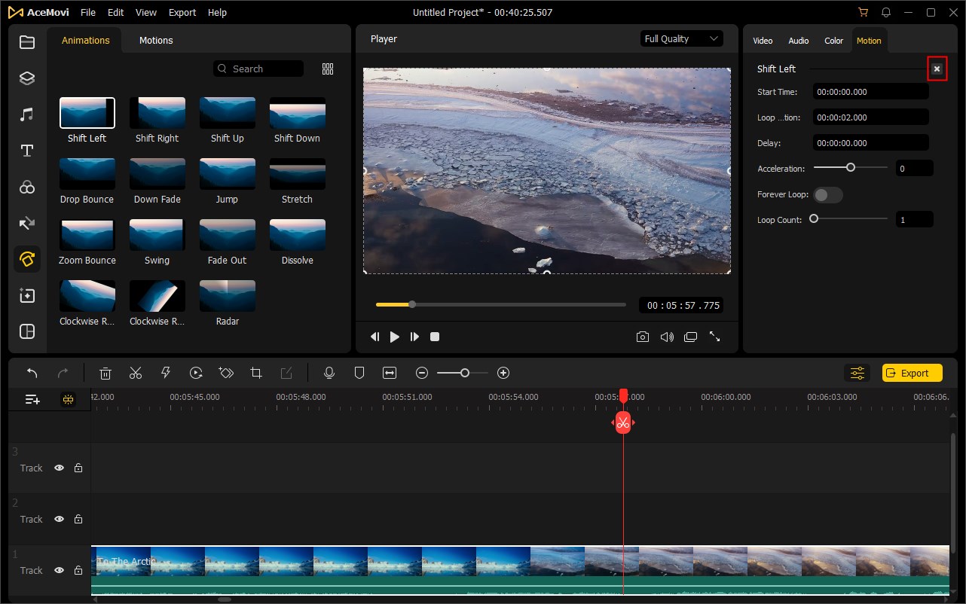Open notifications bell icon
The width and height of the screenshot is (966, 604).
[886, 13]
